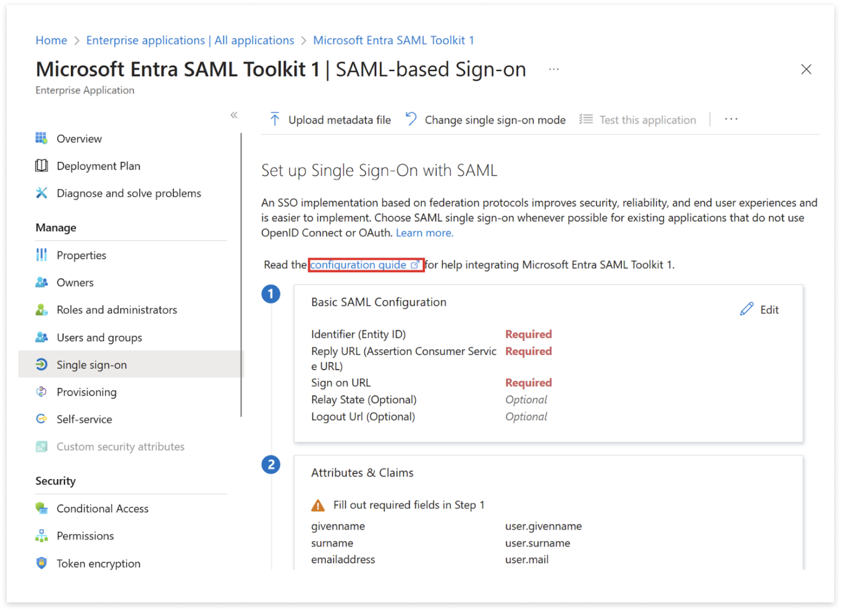Open the configuration guide link

coord(358,264)
